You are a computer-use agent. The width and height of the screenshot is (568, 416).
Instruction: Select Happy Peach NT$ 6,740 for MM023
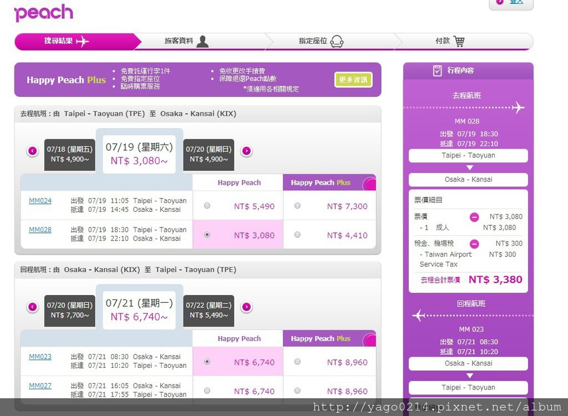tap(207, 361)
